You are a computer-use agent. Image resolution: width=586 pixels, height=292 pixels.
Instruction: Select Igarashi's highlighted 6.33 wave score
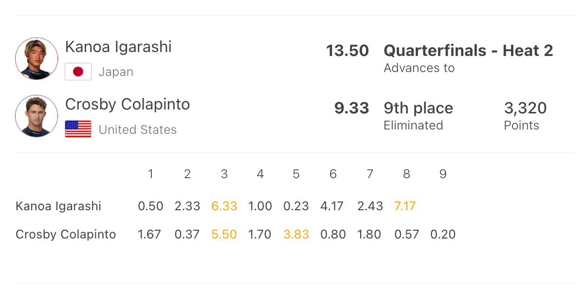coord(224,206)
